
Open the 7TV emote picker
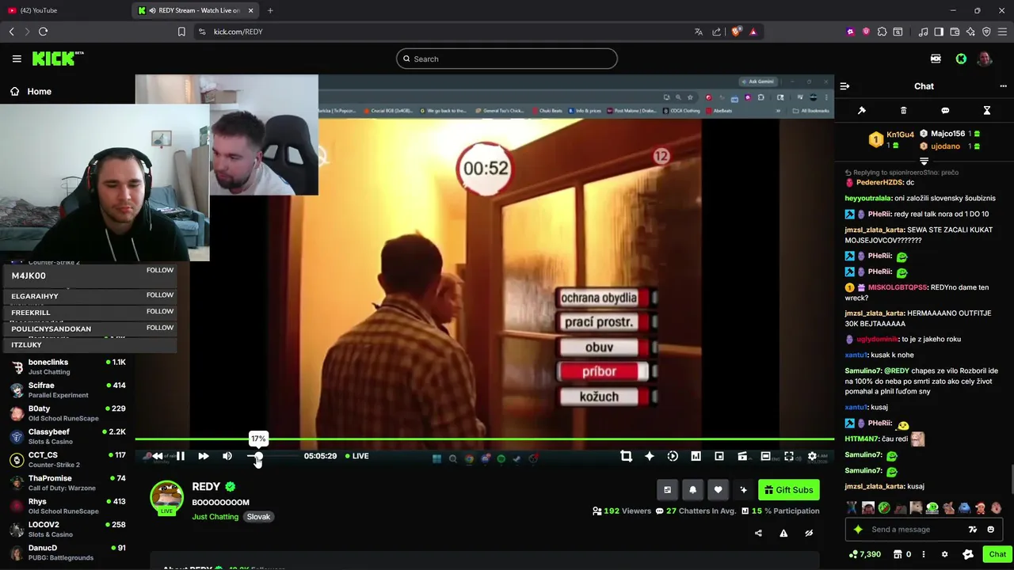point(973,530)
